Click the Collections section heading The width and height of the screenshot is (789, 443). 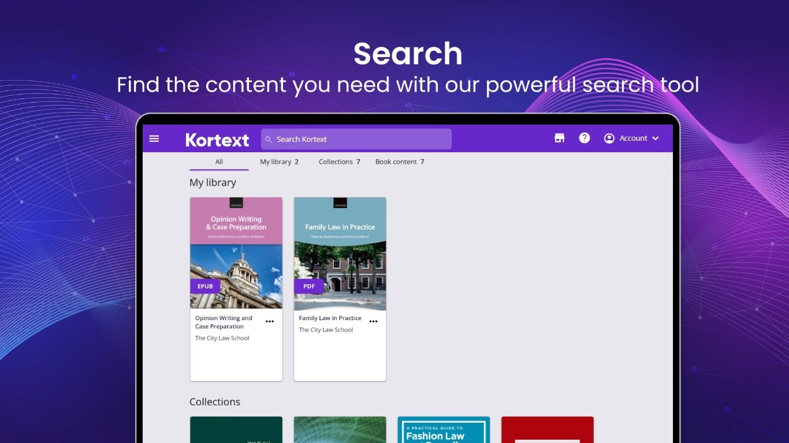point(215,402)
